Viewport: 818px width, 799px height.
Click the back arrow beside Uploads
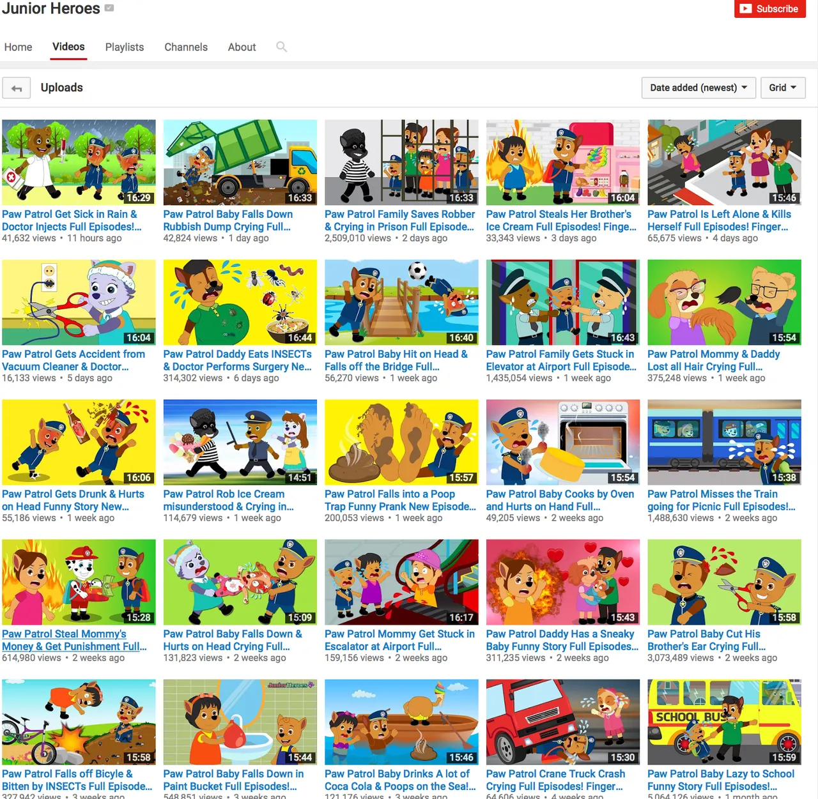[17, 88]
